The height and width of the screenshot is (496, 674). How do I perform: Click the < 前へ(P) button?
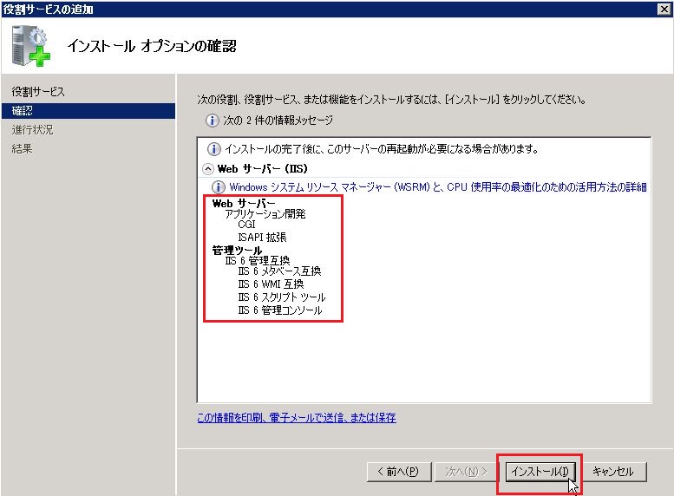pos(398,472)
